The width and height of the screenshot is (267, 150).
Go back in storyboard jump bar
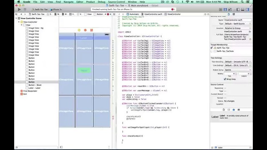tap(21, 14)
